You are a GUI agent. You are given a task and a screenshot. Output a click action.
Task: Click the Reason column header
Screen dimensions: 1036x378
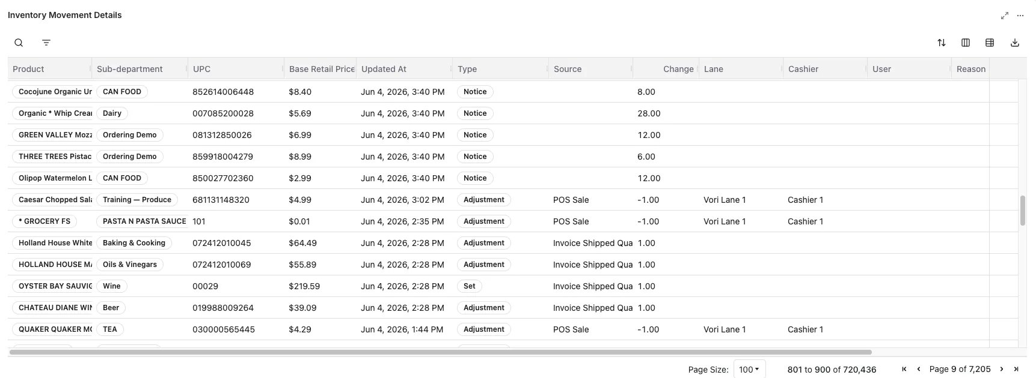tap(971, 69)
